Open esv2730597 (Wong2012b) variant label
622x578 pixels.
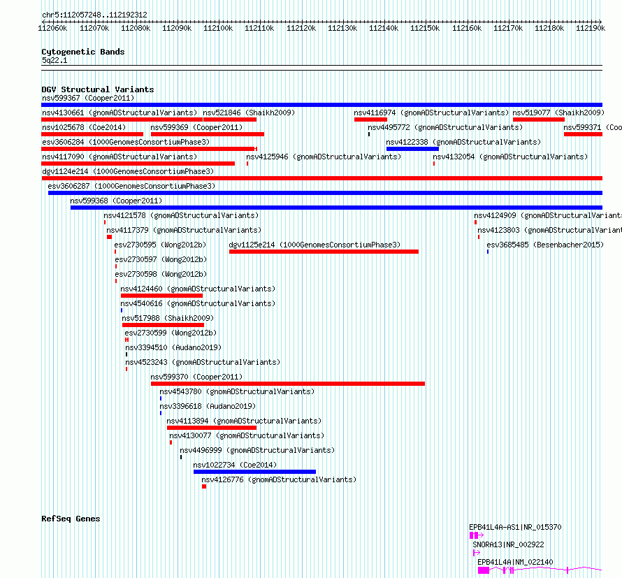[x=161, y=259]
